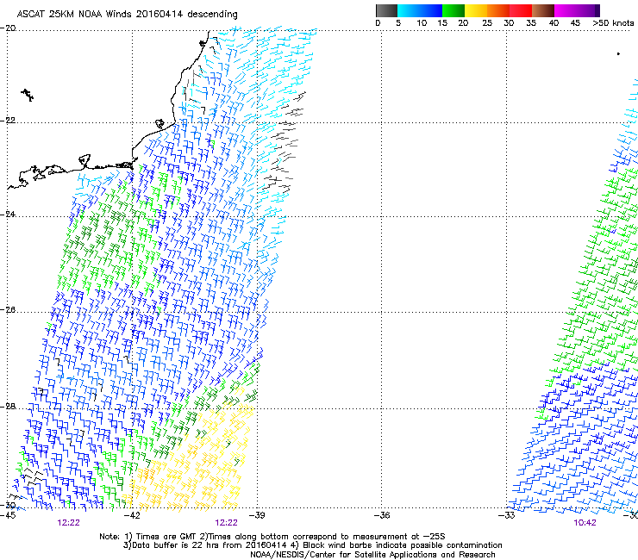Screen dimensions: 638x560
Task: Click the '-33' longitude axis label
Action: [x=507, y=515]
